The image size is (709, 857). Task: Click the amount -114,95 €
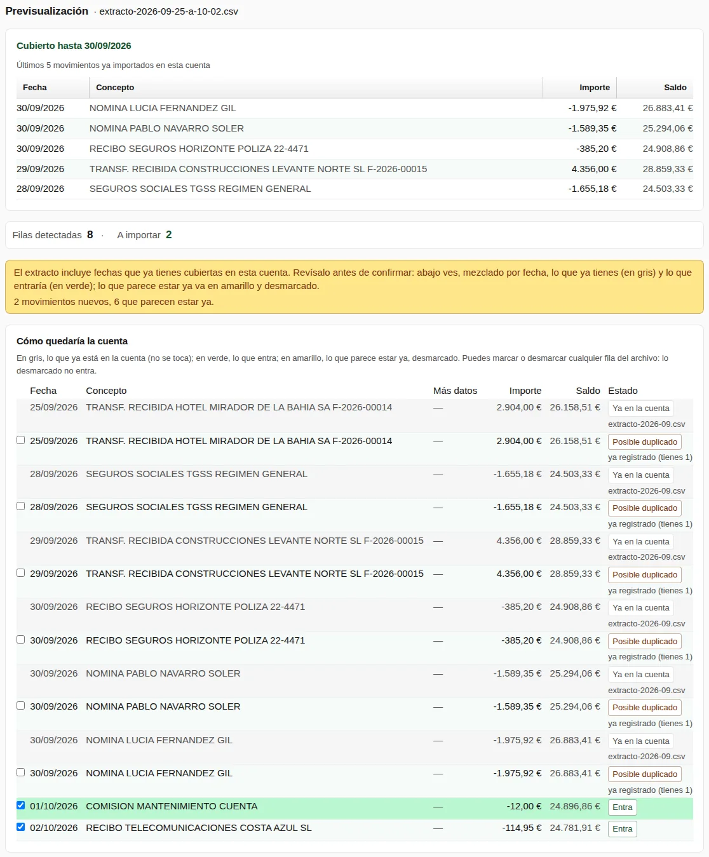tap(522, 828)
